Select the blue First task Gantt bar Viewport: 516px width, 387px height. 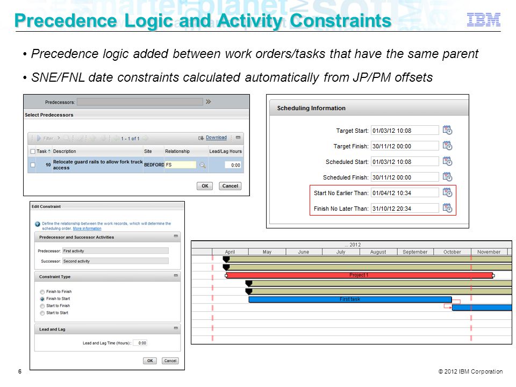(350, 299)
